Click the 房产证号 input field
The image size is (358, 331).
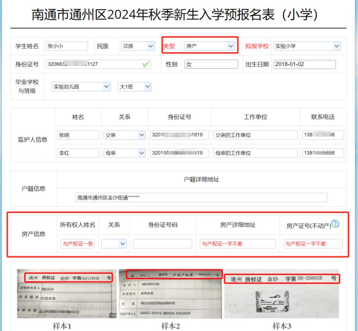tap(313, 244)
